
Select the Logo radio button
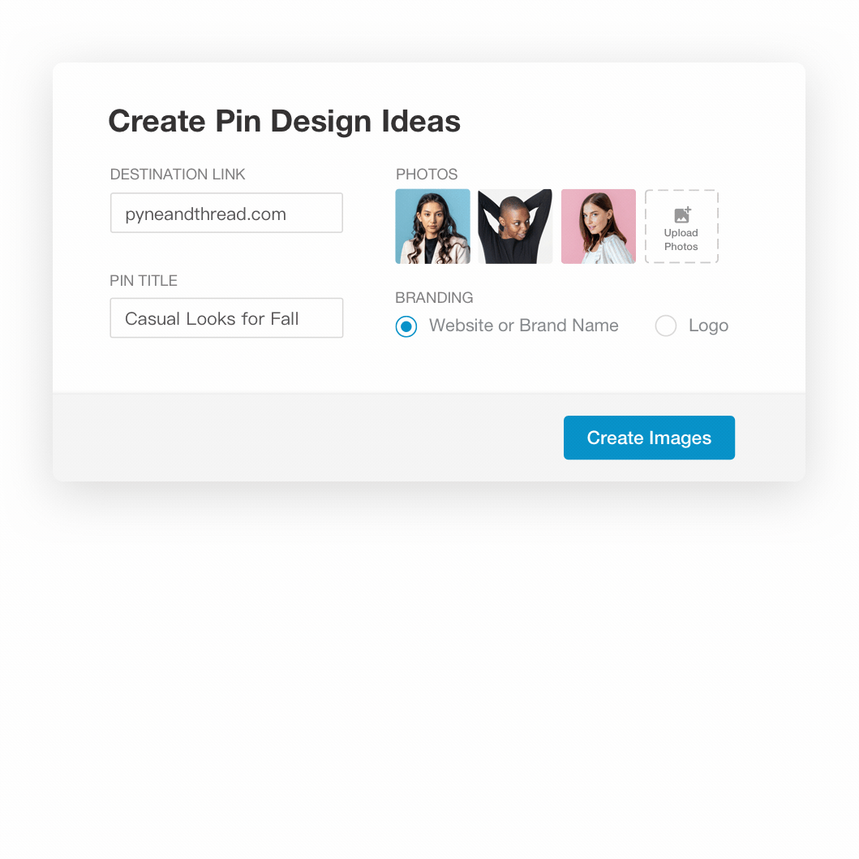point(666,326)
